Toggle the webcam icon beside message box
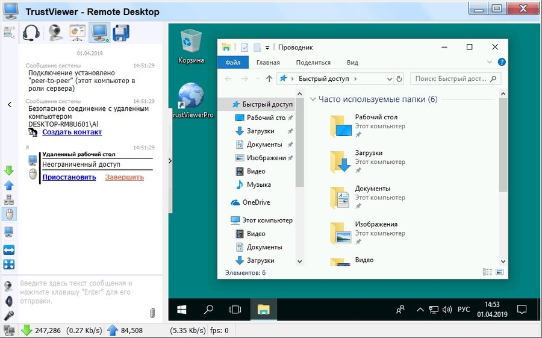This screenshot has width=542, height=338. (8, 286)
